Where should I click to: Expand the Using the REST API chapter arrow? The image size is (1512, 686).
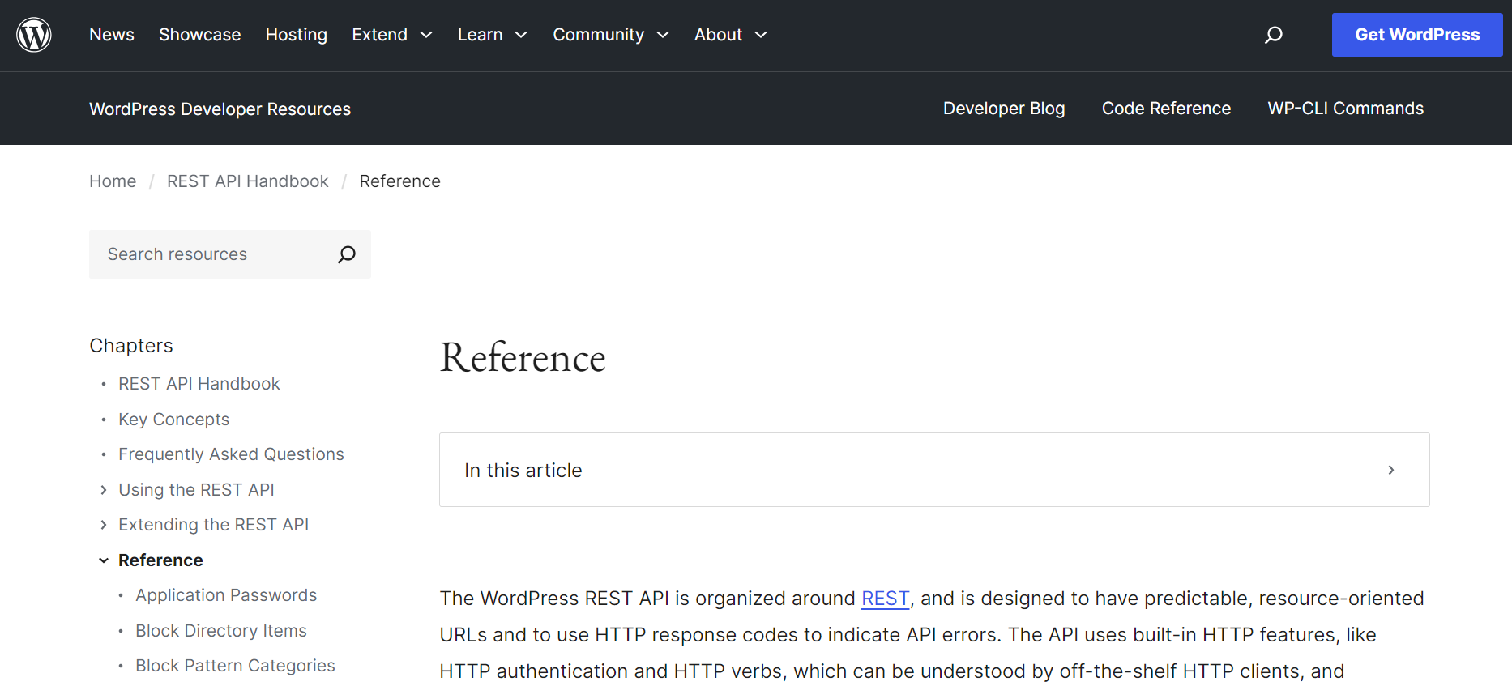point(104,490)
